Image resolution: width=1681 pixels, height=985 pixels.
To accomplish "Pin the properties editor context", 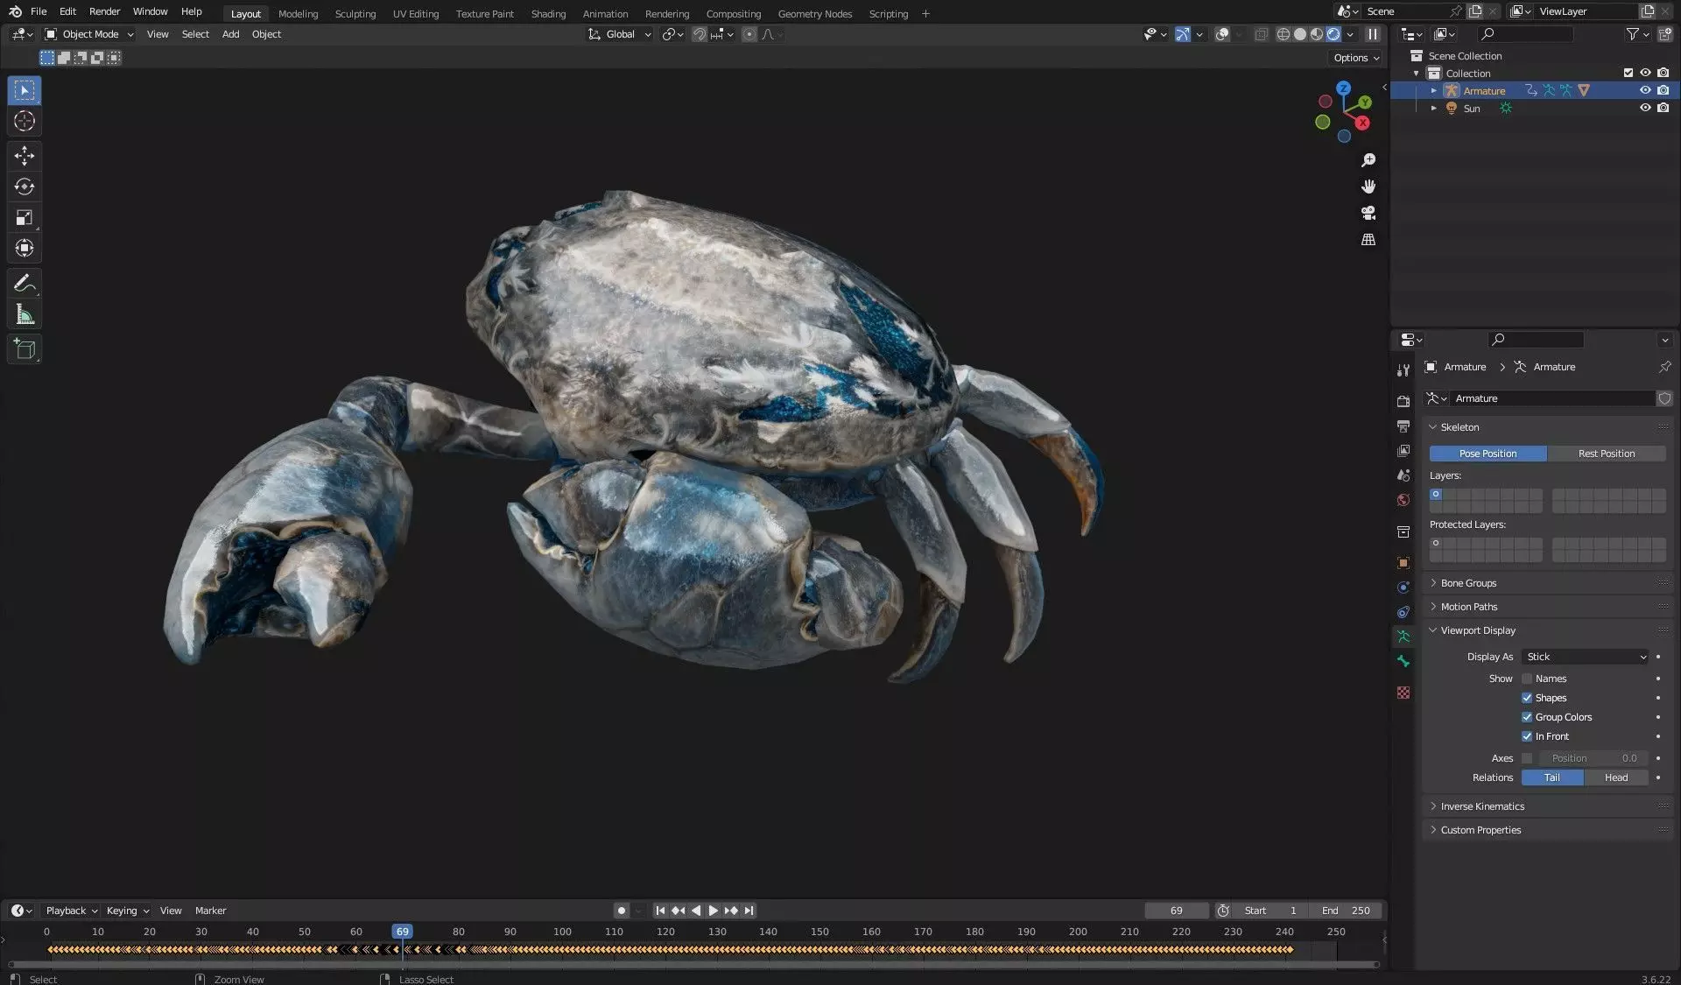I will point(1664,367).
